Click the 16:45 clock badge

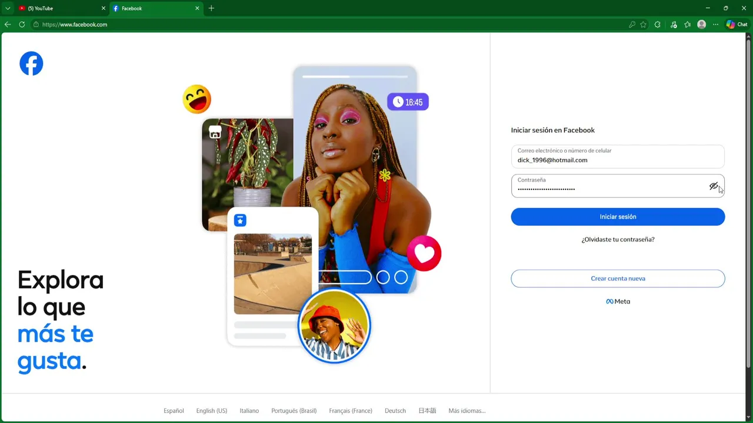(x=408, y=102)
